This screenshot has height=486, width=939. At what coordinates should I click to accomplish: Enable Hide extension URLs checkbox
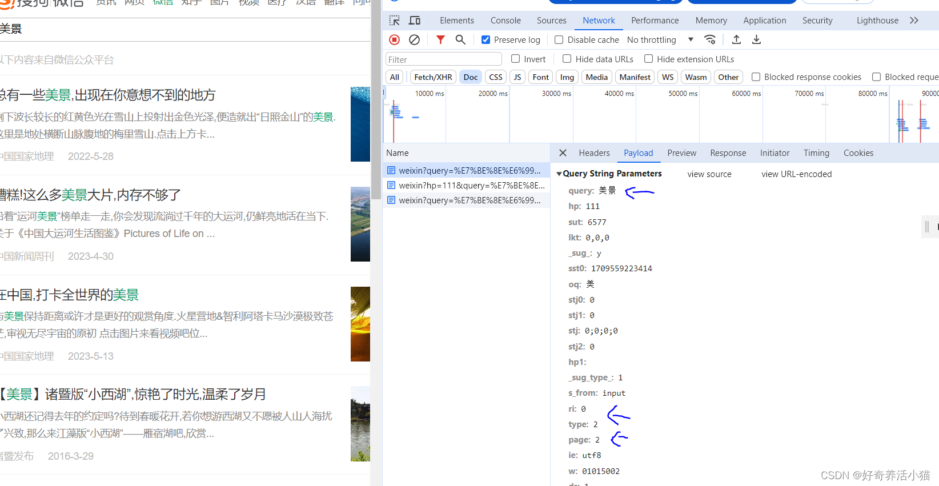(x=648, y=59)
